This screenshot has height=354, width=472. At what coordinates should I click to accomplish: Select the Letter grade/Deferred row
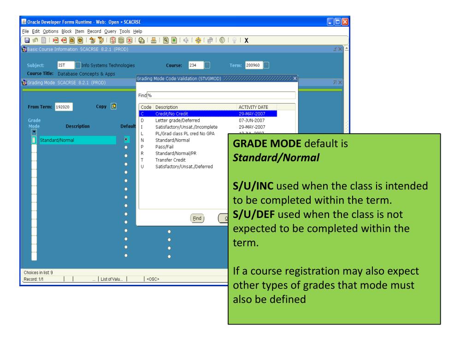(x=208, y=120)
